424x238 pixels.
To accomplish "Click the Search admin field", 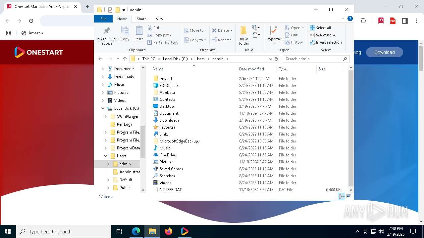I will (x=316, y=59).
